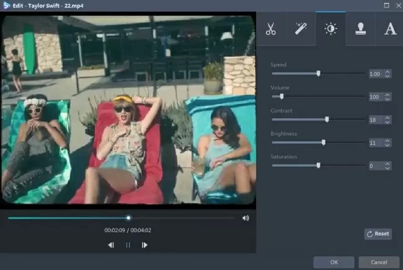Open the subtitle text tab

click(x=390, y=29)
